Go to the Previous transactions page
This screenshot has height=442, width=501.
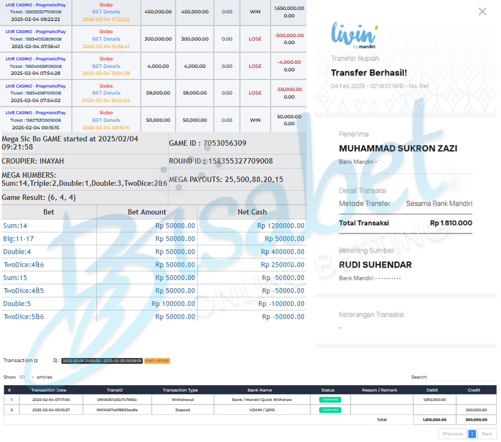pos(452,434)
